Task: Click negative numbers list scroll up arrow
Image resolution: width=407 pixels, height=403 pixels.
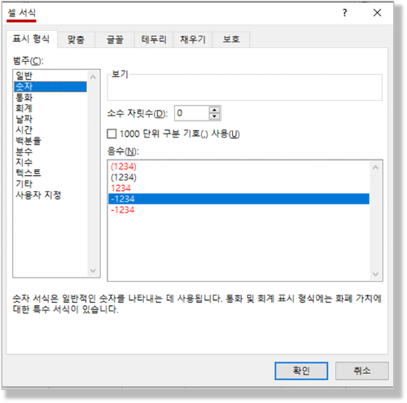Action: [x=375, y=168]
